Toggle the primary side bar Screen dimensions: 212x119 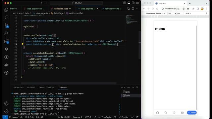(125, 3)
